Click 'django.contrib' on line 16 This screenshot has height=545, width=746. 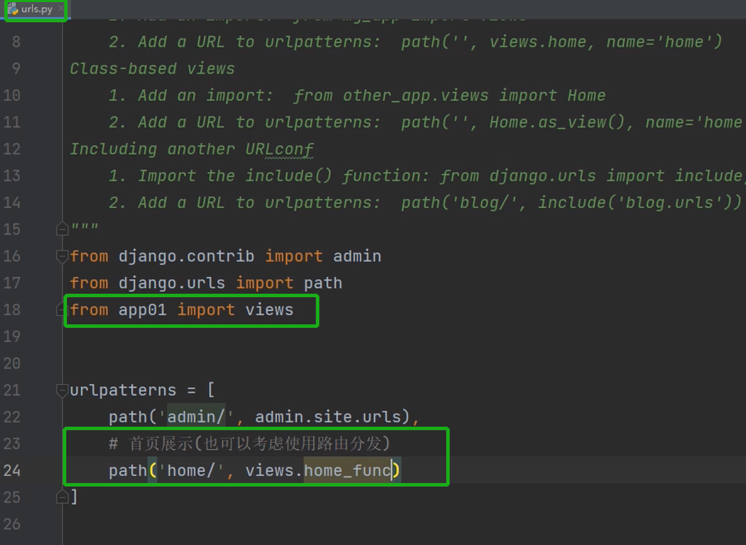pyautogui.click(x=185, y=256)
